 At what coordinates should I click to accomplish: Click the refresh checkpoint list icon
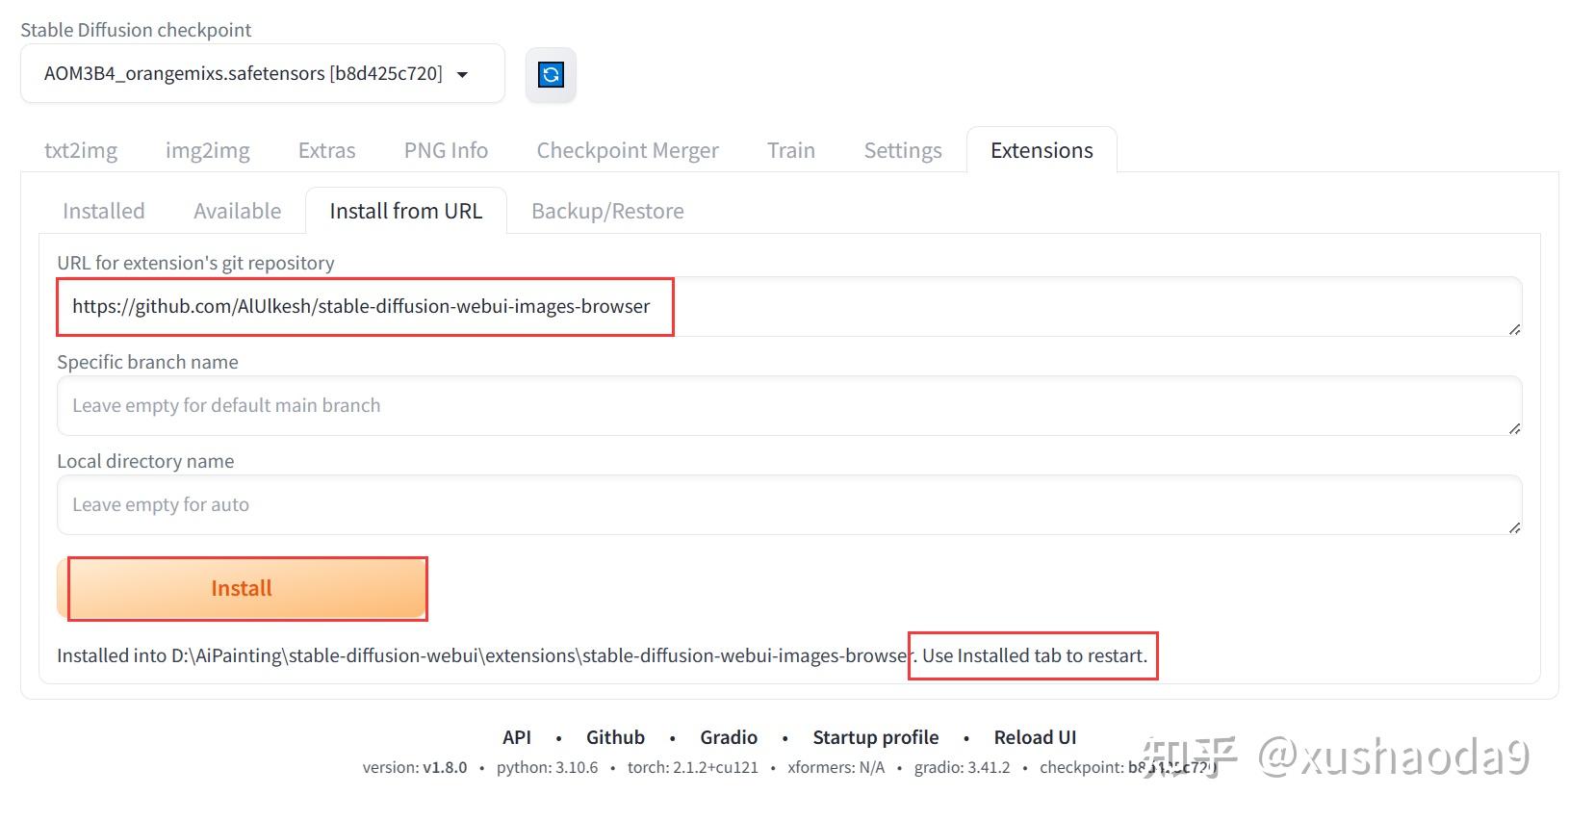pyautogui.click(x=551, y=75)
